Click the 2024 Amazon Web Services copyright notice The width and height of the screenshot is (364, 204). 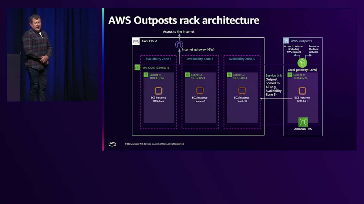coord(154,144)
